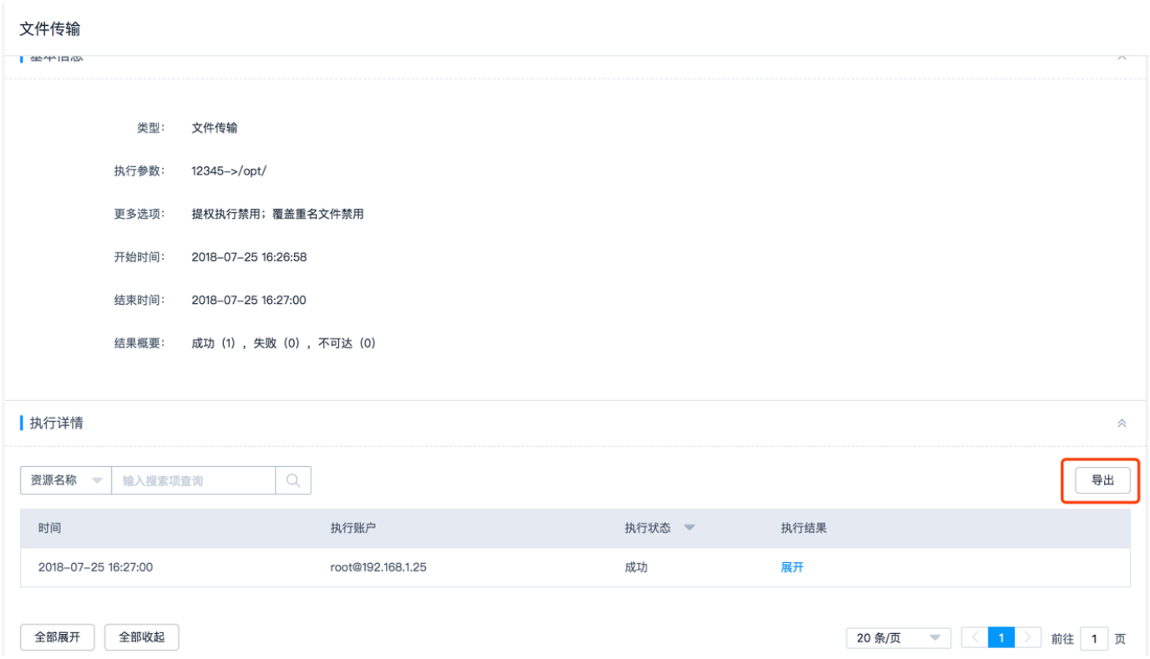Open the 20 条/页 page size dropdown
Viewport: 1150px width, 659px height.
click(899, 638)
